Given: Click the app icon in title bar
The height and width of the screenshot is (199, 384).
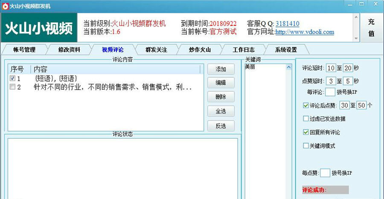Looking at the screenshot, I should pyautogui.click(x=5, y=6).
